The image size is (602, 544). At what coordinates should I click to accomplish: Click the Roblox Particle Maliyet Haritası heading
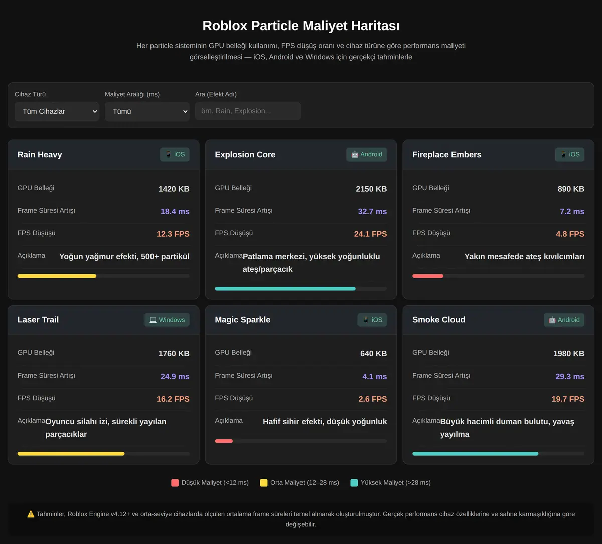tap(301, 26)
